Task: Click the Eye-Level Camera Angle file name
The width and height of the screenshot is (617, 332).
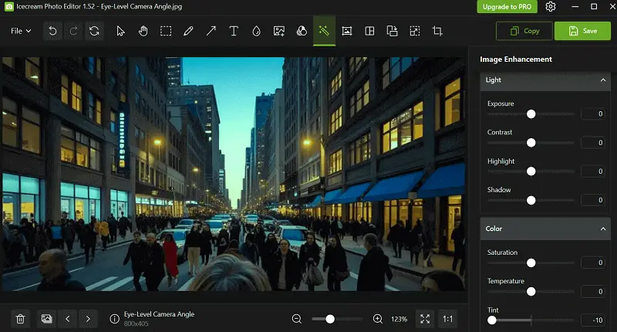Action: click(159, 314)
